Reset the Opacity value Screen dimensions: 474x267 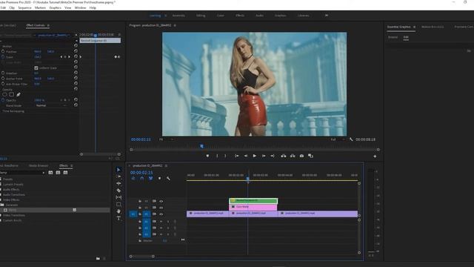(76, 99)
